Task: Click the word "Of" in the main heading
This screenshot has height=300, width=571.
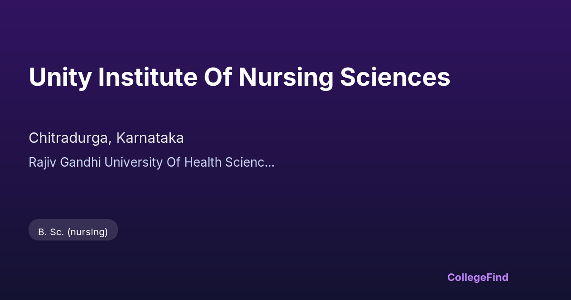Action: (x=217, y=77)
